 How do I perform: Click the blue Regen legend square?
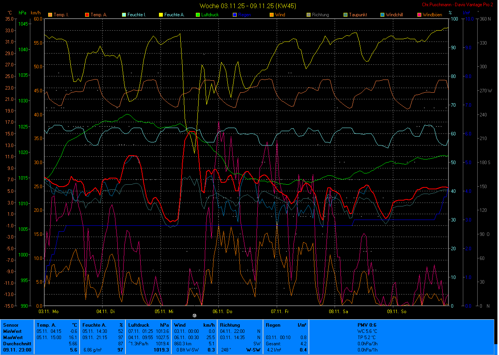tap(234, 15)
